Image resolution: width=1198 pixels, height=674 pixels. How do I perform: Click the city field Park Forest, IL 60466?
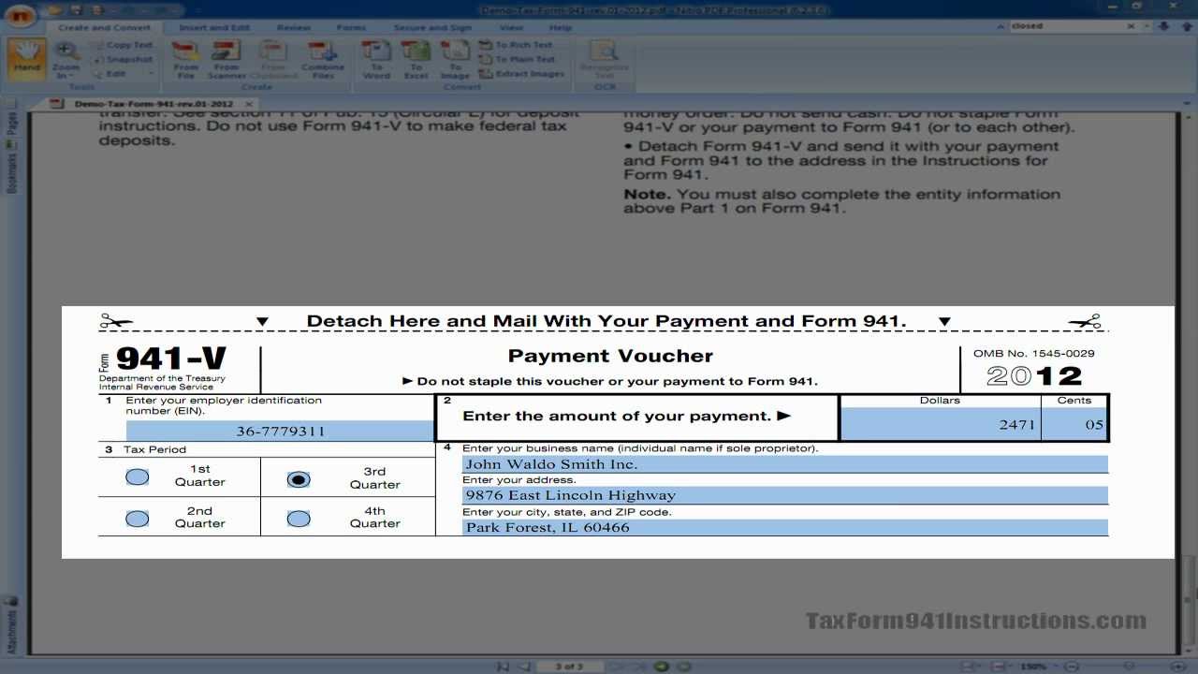(785, 527)
